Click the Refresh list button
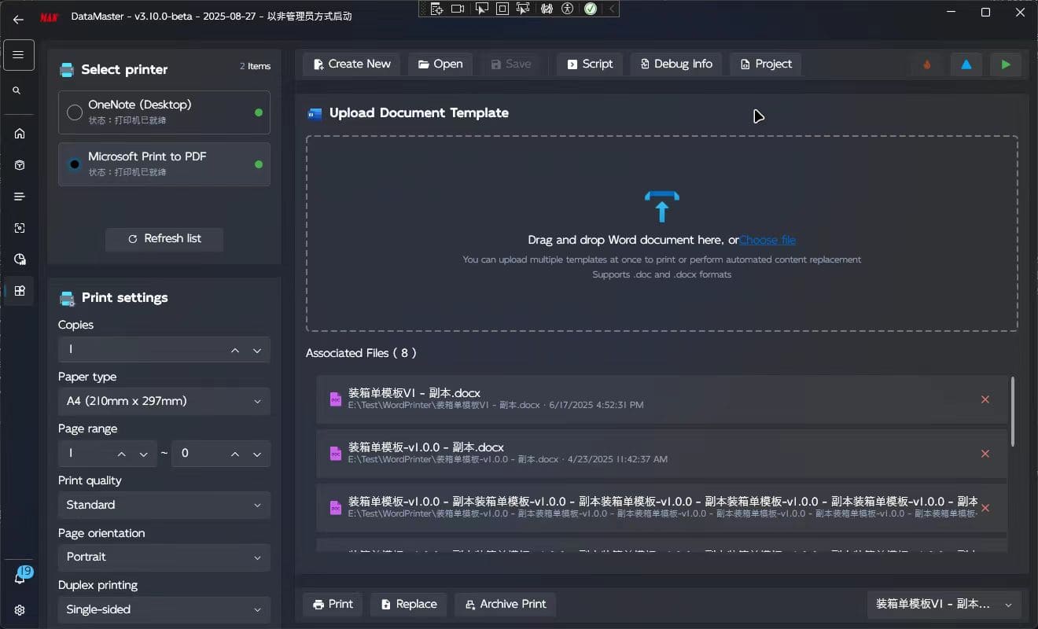1038x629 pixels. 164,239
